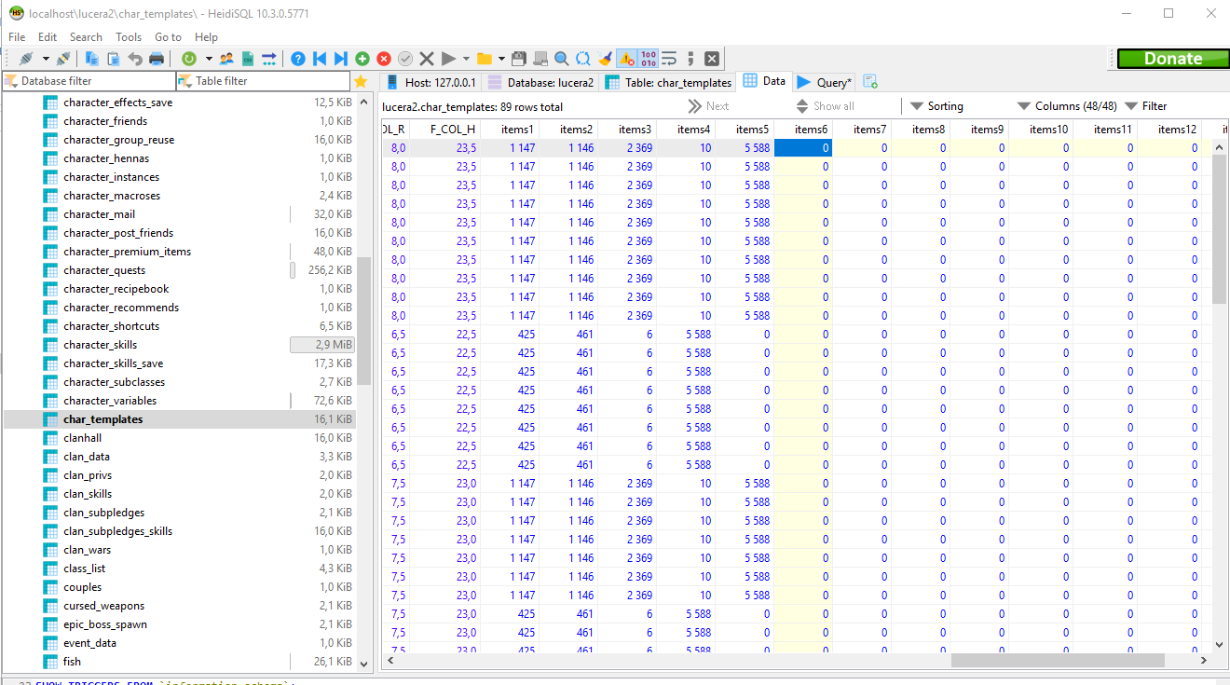
Task: Toggle the warning triangle toolbar button
Action: pos(627,59)
